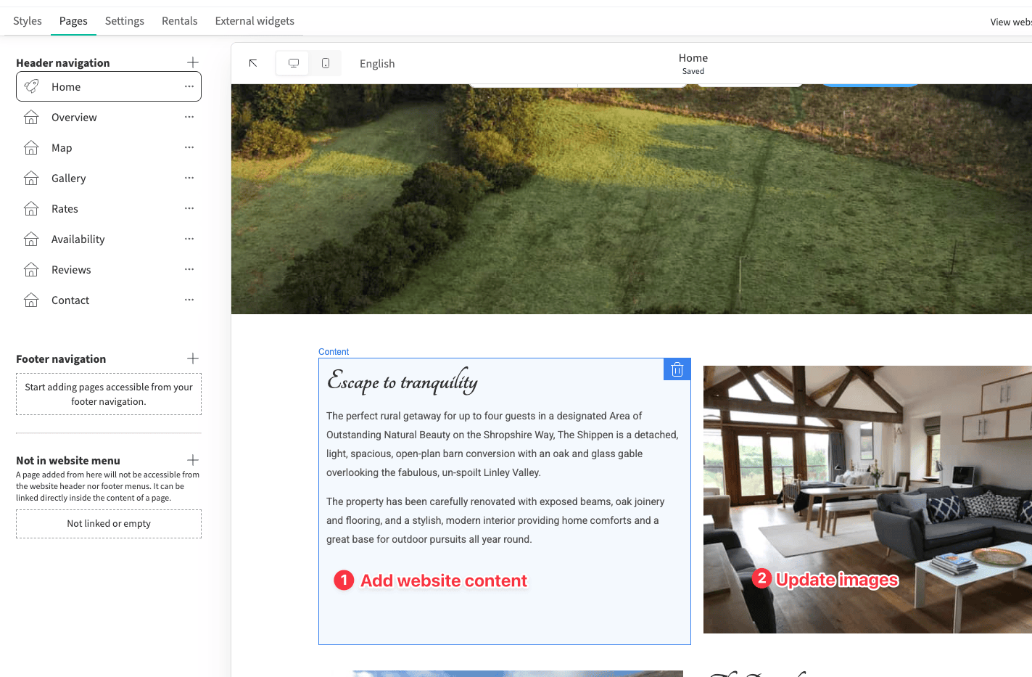Screen dimensions: 1032x677
Task: Switch preview to desktop view
Action: pos(292,63)
